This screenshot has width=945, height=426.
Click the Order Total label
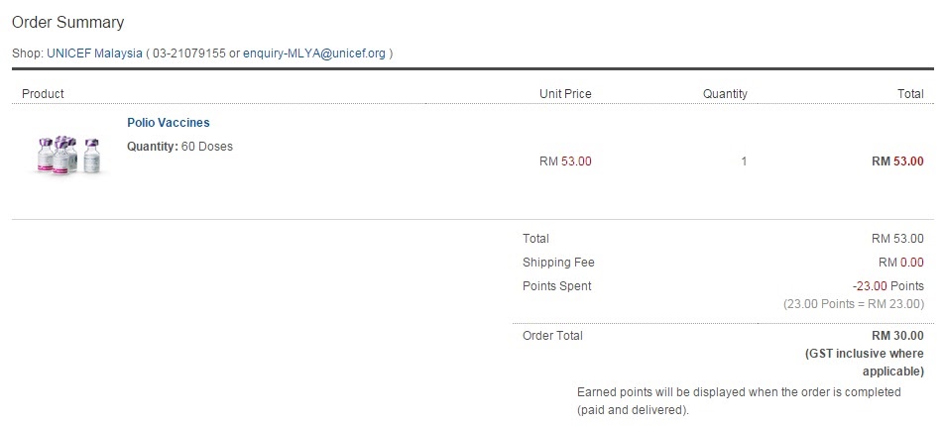coord(552,336)
